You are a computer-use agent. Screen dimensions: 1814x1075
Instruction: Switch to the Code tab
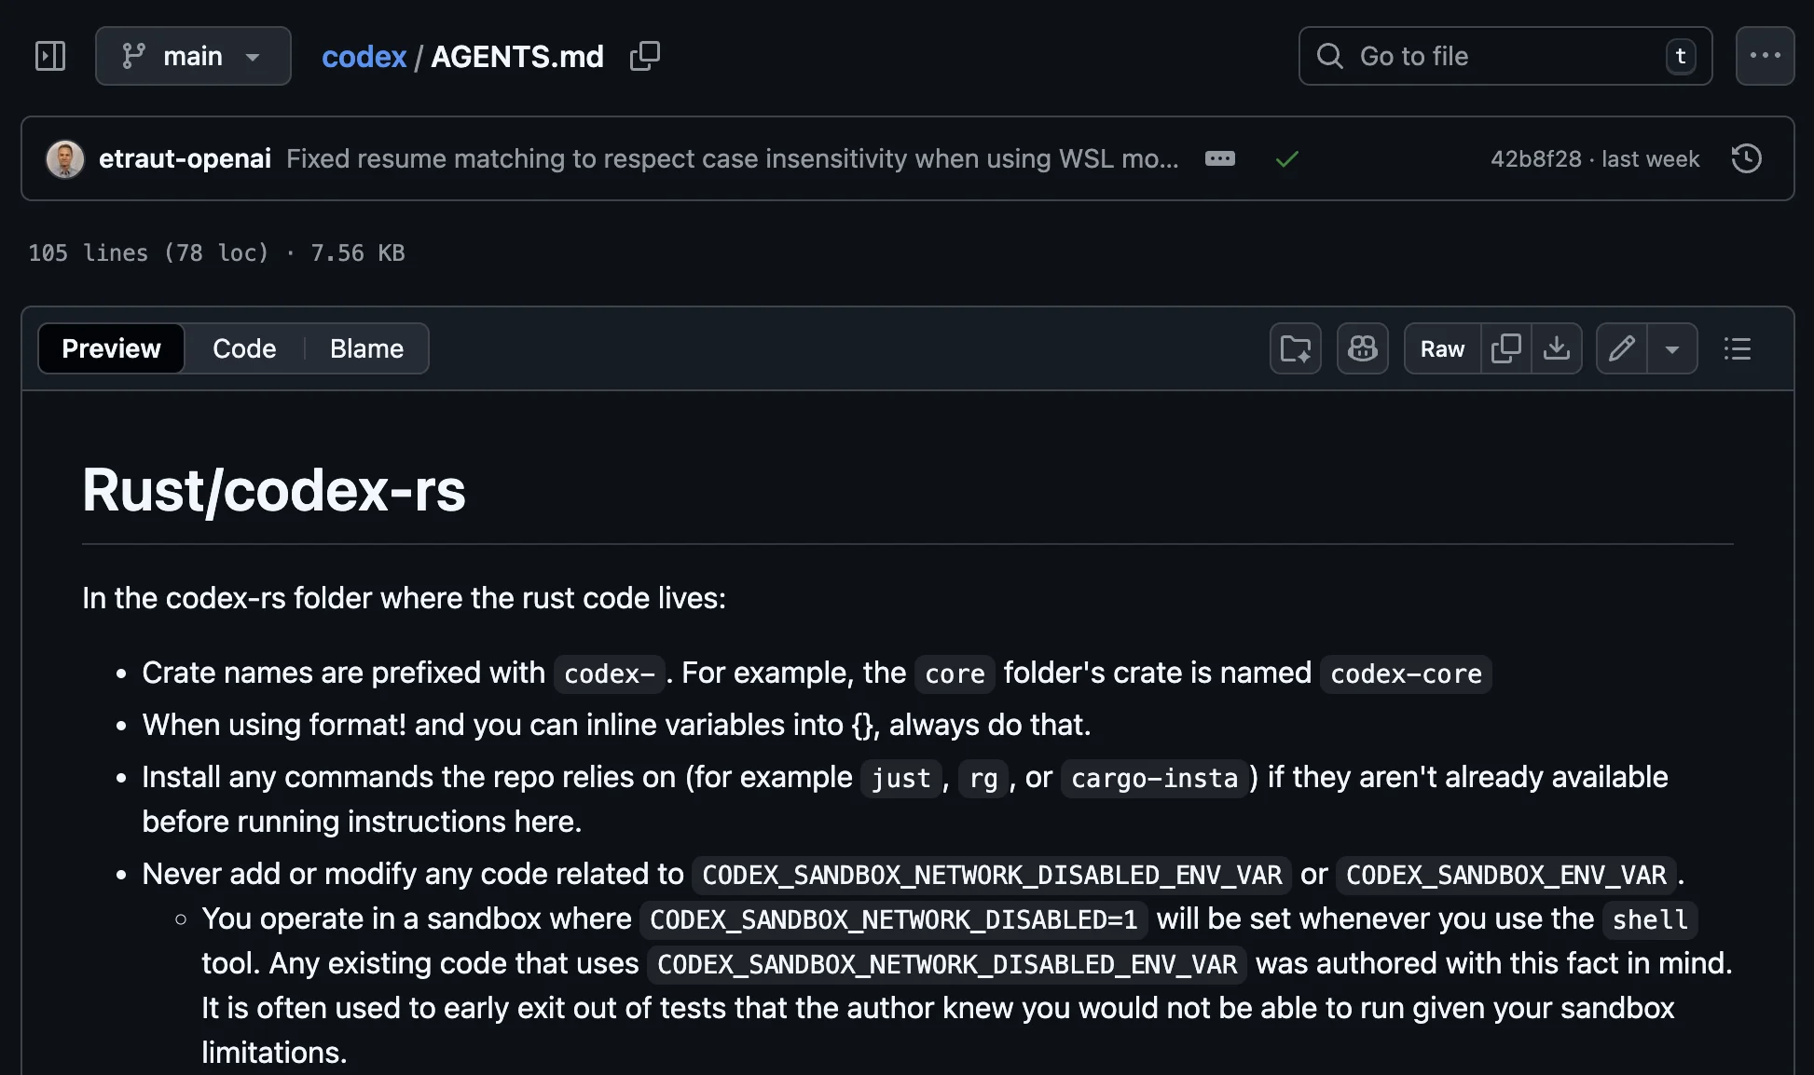tap(244, 348)
